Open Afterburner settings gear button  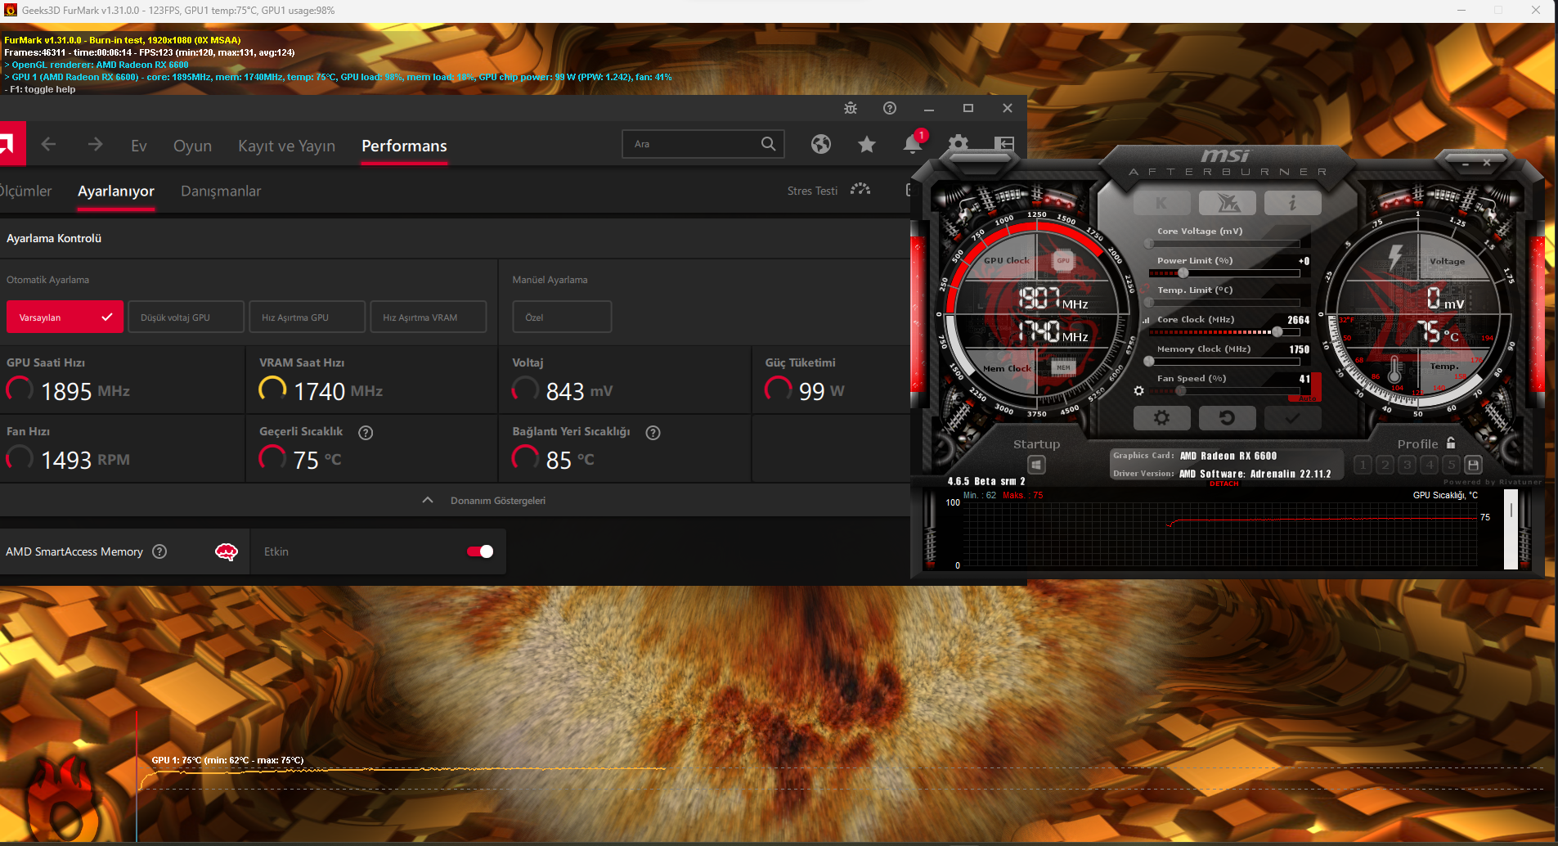point(1161,418)
